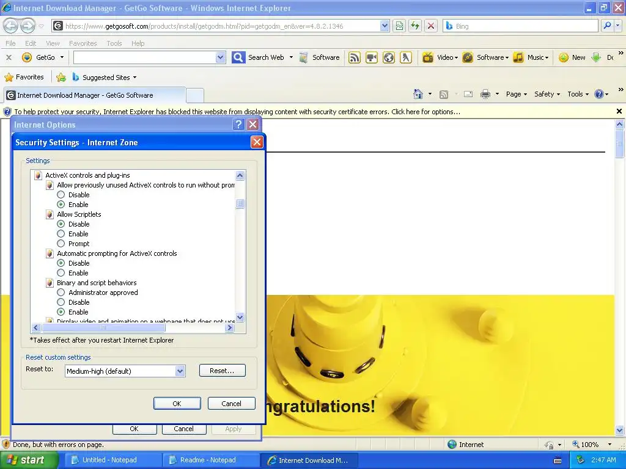Open the Favorites menu in menu bar
The height and width of the screenshot is (469, 626).
pos(83,43)
